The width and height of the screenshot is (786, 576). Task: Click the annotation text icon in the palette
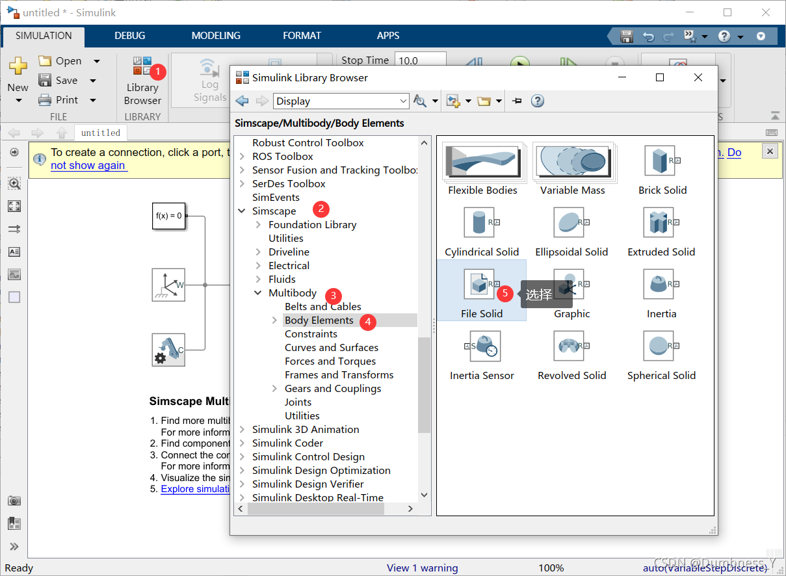point(14,252)
